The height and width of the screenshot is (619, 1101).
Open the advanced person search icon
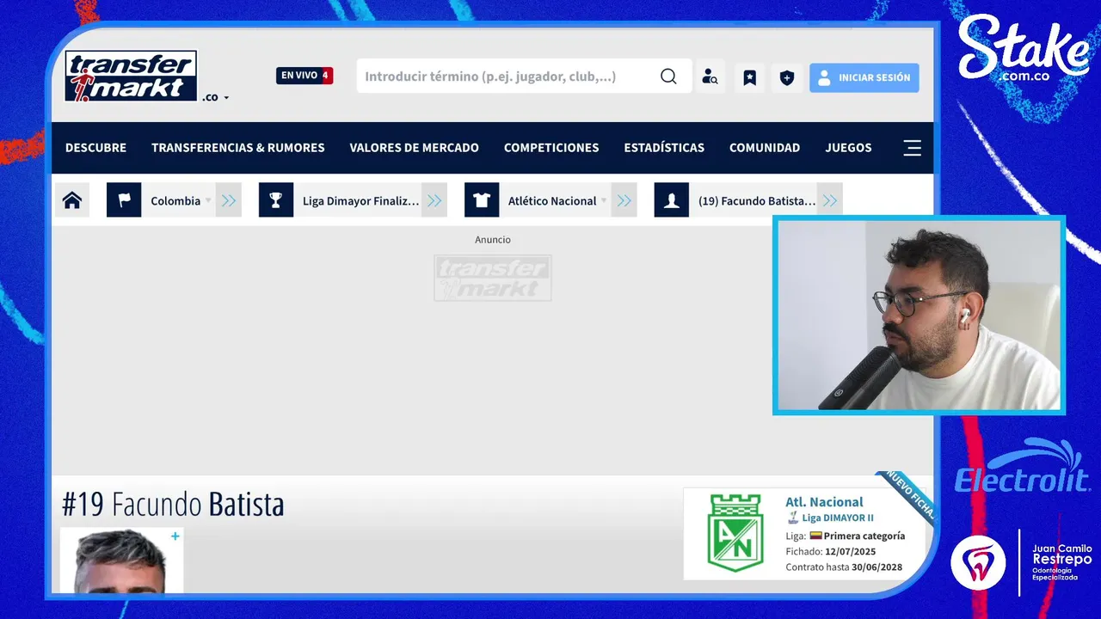point(710,77)
